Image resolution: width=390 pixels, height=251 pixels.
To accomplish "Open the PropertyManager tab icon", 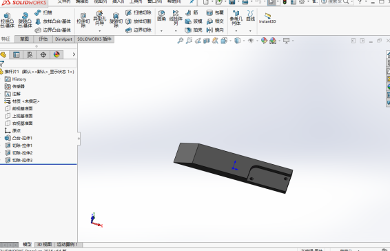I will point(16,54).
